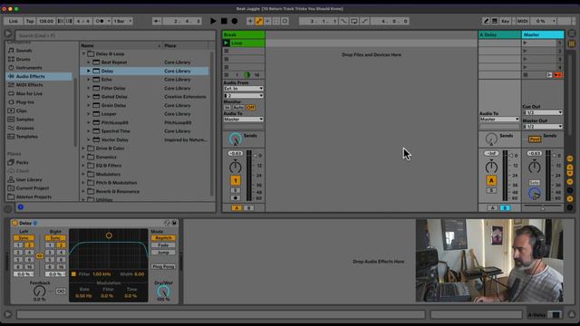580x326 pixels.
Task: Toggle Left channel Sync switch
Action: [24, 238]
